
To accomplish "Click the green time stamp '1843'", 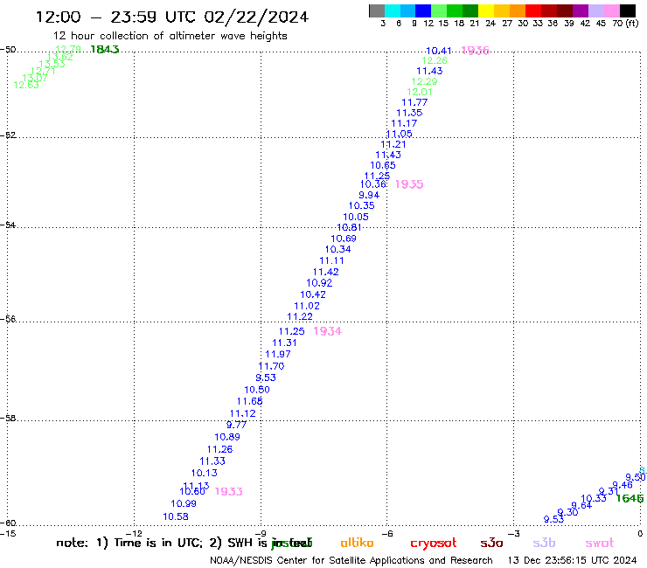I will pyautogui.click(x=104, y=50).
